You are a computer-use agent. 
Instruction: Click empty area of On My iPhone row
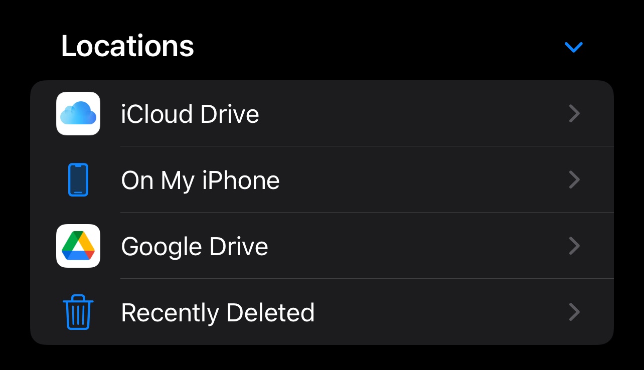[x=421, y=180]
